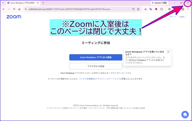
Task: Click the Gemini に相談 button
Action: point(159,3)
